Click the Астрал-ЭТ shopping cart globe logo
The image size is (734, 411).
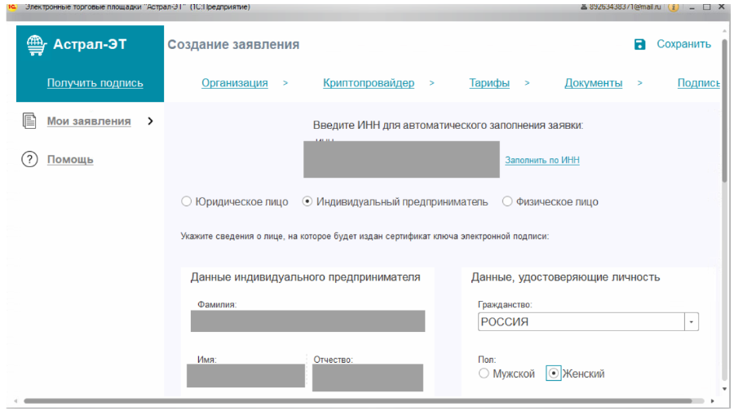[37, 46]
